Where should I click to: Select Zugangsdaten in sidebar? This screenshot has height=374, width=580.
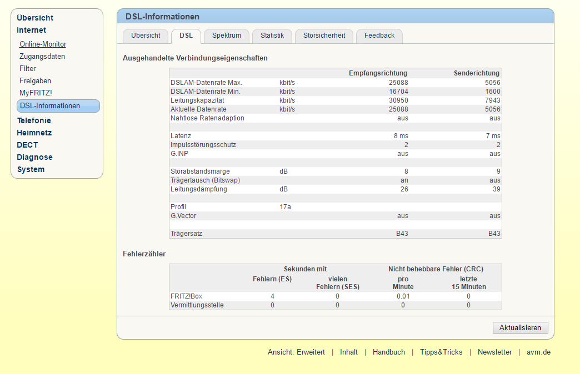(x=42, y=56)
